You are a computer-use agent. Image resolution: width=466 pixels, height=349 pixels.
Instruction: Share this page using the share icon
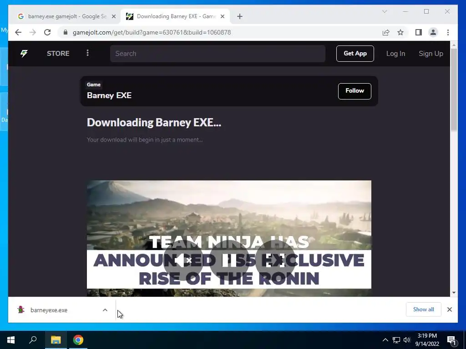[386, 32]
